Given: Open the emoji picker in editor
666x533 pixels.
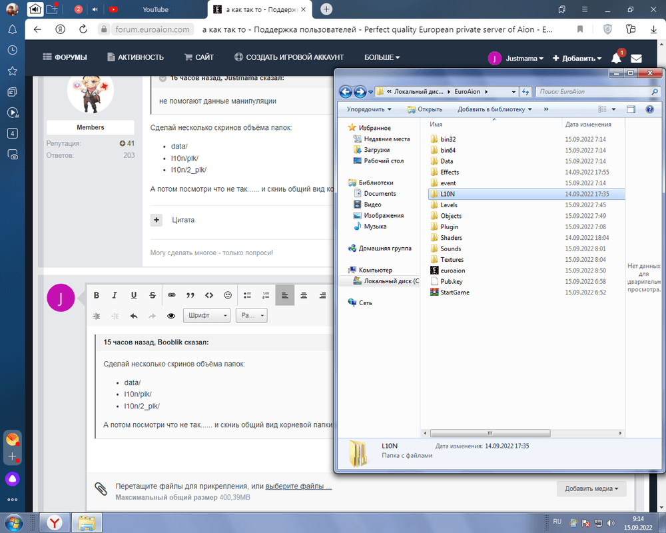Looking at the screenshot, I should click(228, 295).
